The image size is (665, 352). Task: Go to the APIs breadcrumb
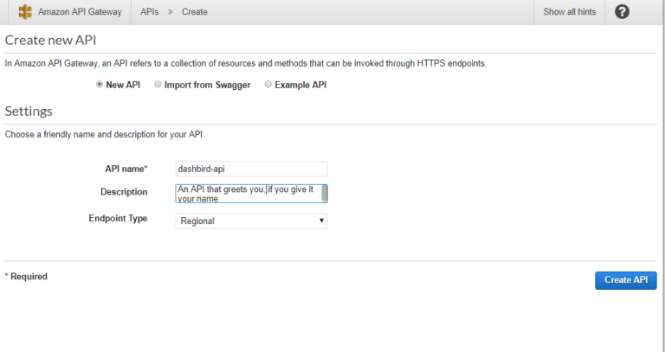[149, 12]
